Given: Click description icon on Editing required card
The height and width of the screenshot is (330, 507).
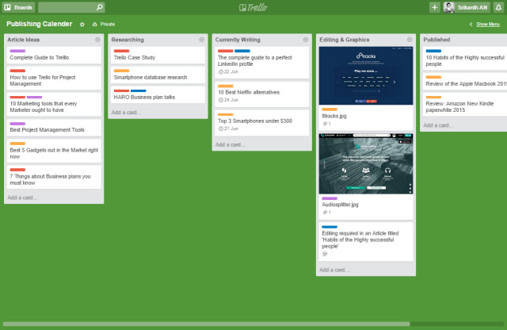Looking at the screenshot, I should [x=325, y=254].
